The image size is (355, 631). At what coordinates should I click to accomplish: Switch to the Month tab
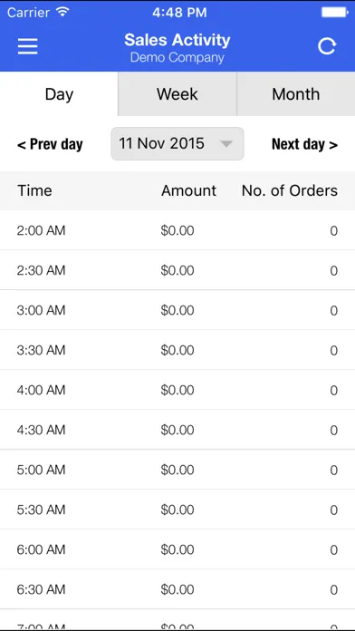click(296, 94)
